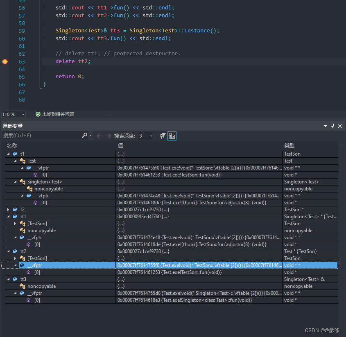Collapse the tt2 variable node
The image size is (346, 337).
[8, 251]
